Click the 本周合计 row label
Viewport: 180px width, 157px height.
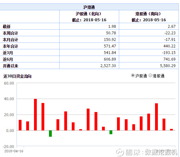[10, 33]
